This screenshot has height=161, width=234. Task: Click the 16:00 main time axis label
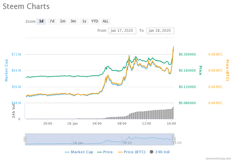tap(171, 124)
